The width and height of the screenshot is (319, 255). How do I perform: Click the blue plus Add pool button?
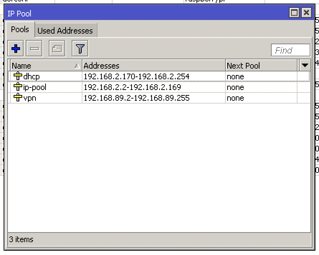tap(16, 49)
